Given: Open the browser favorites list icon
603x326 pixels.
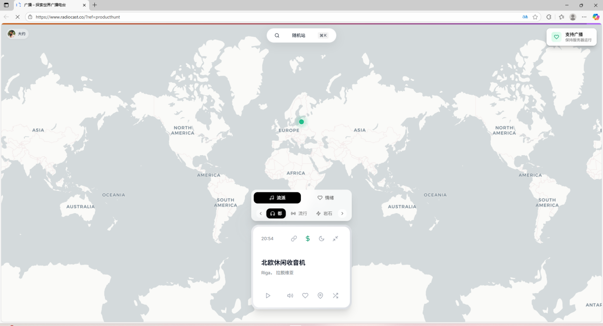Looking at the screenshot, I should click(x=561, y=17).
